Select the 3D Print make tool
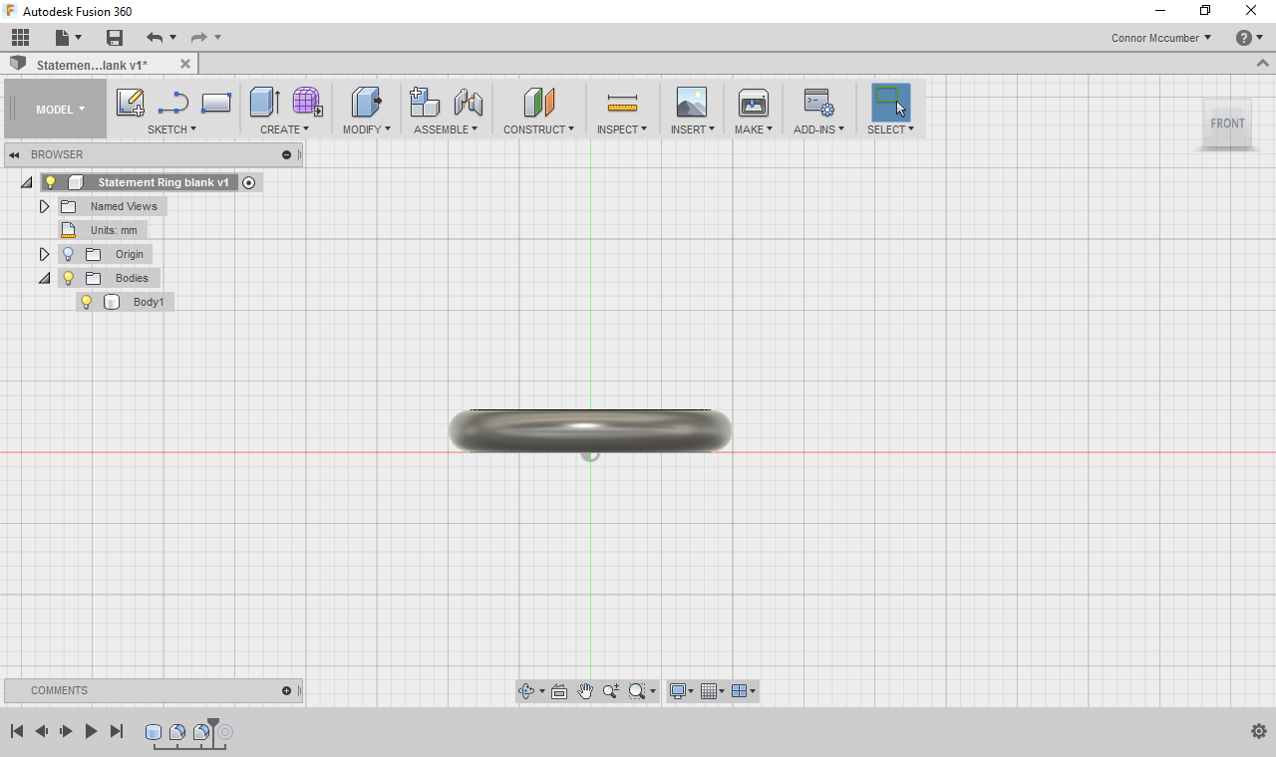The image size is (1276, 757). pyautogui.click(x=754, y=103)
